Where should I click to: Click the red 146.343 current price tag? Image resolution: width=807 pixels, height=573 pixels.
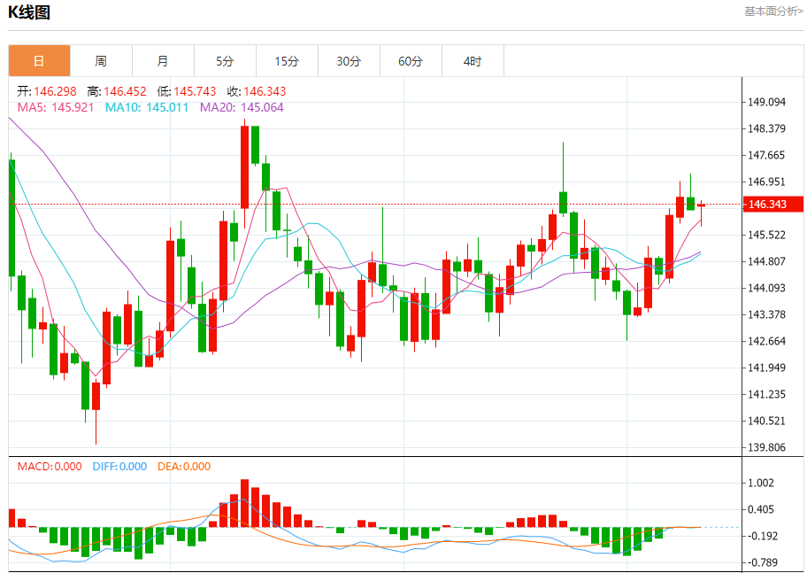pyautogui.click(x=773, y=204)
